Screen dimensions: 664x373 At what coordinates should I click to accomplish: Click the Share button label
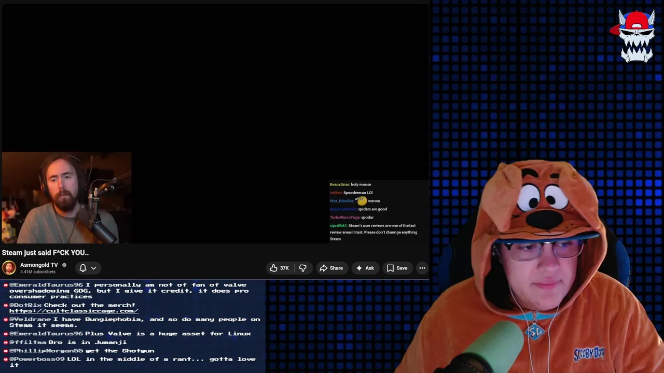[336, 268]
